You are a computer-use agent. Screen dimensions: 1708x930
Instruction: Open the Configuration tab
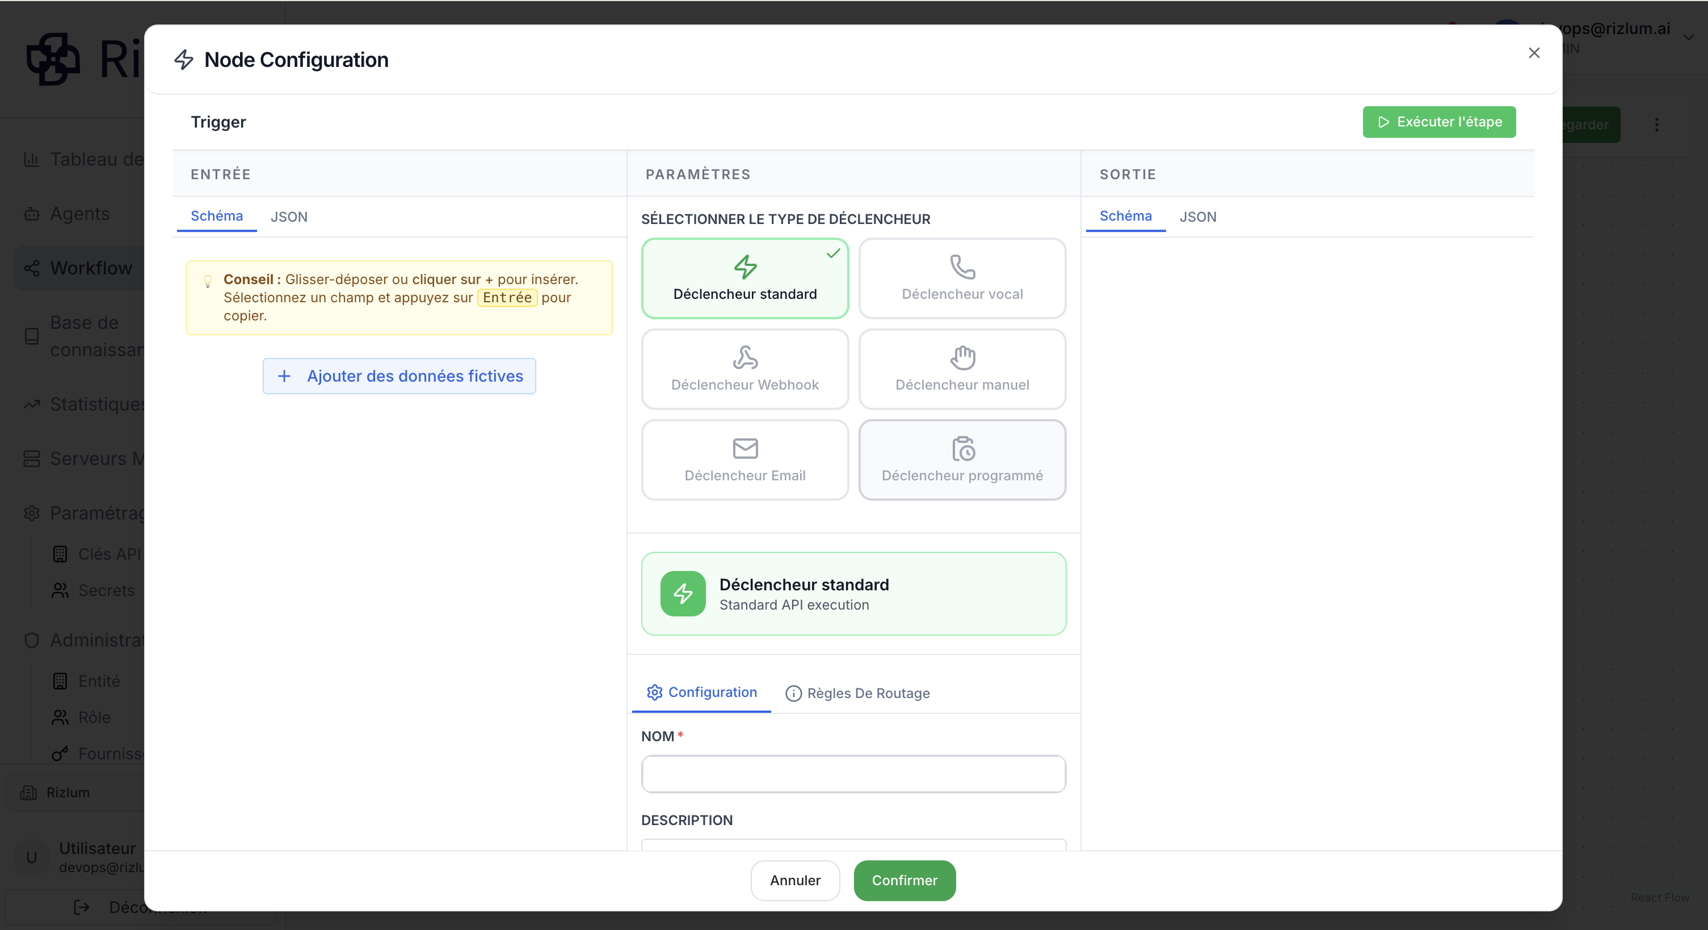pos(701,692)
